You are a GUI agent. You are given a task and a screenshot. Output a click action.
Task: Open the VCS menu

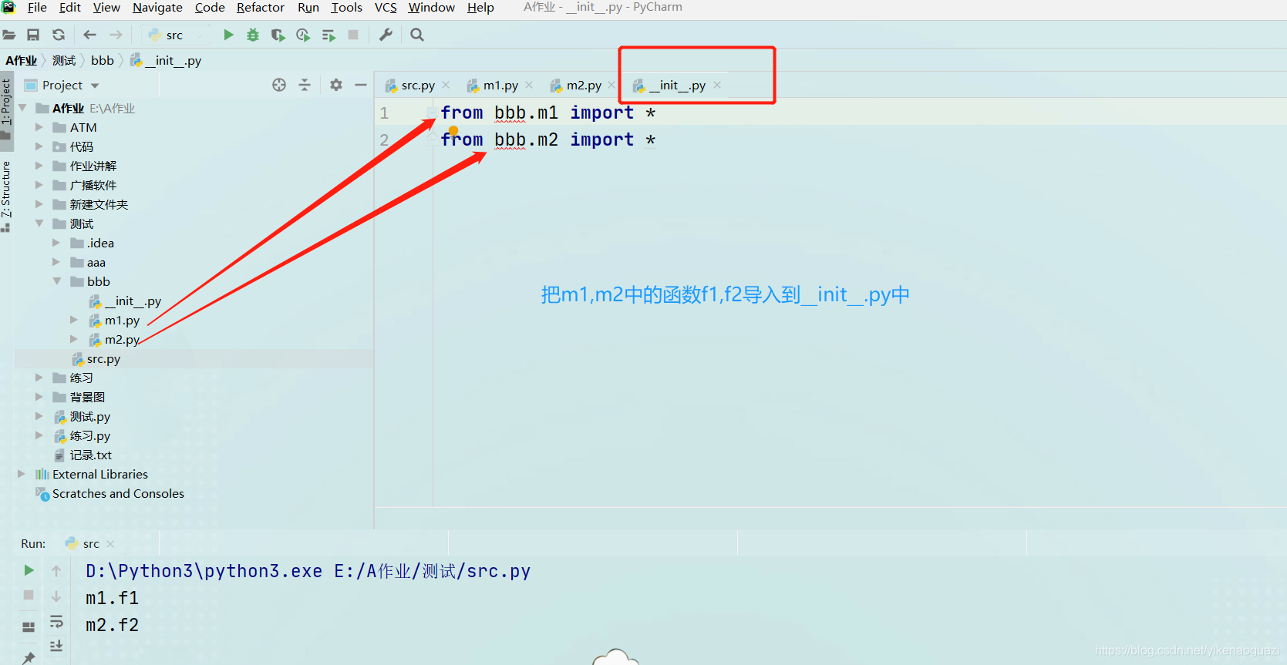tap(386, 8)
